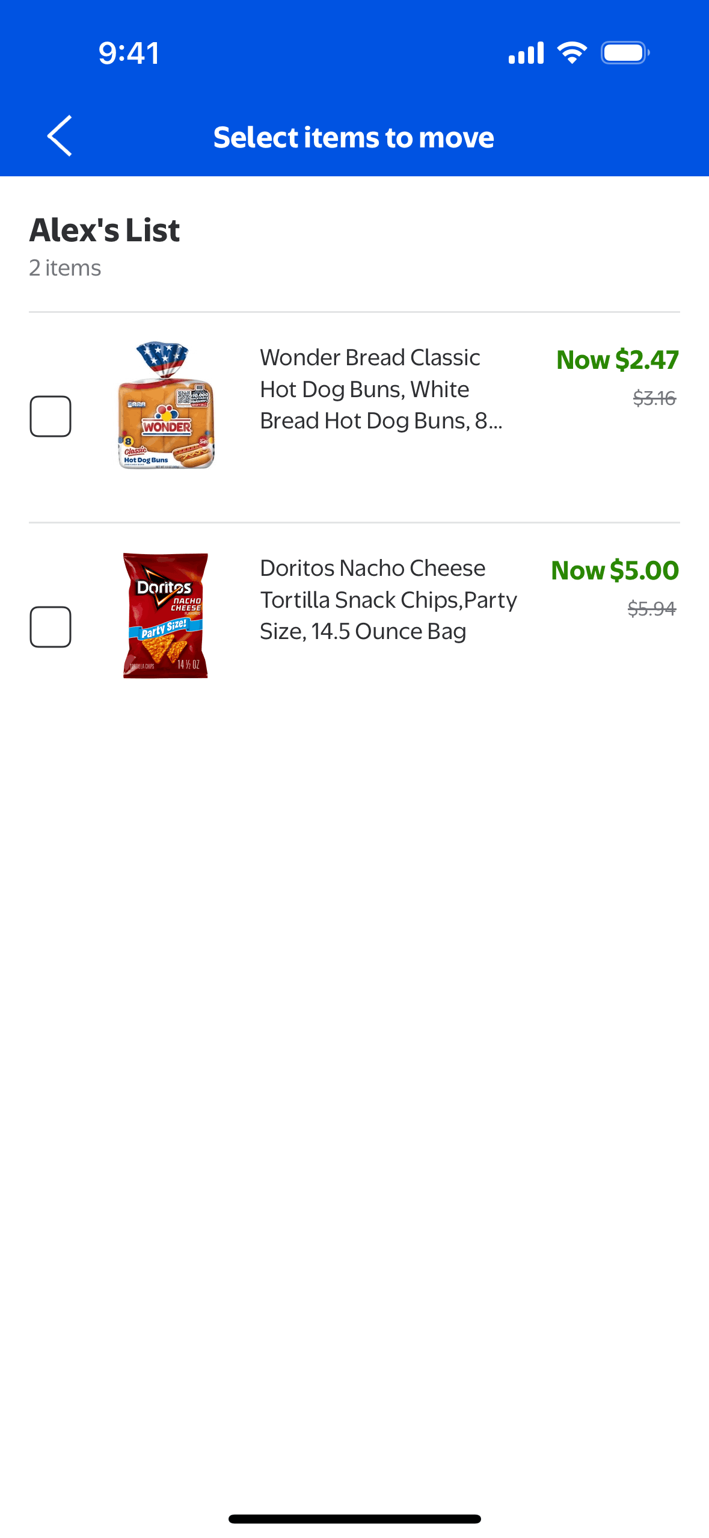Open the Doritos Nacho Cheese Tortilla Chips title

(x=388, y=600)
